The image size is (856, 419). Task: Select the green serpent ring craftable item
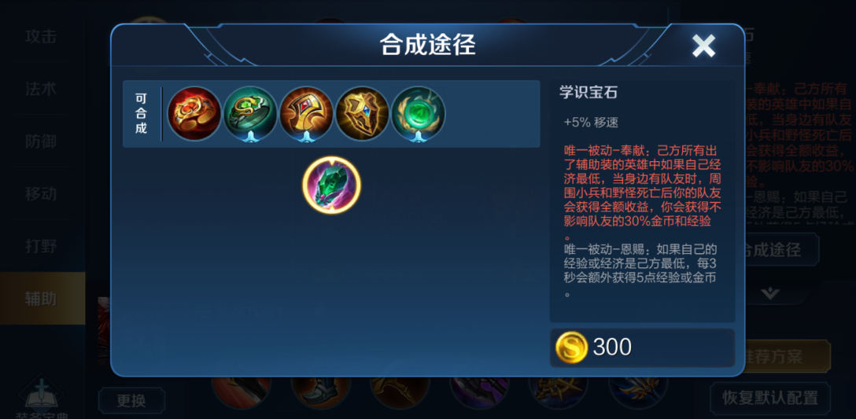[x=250, y=114]
